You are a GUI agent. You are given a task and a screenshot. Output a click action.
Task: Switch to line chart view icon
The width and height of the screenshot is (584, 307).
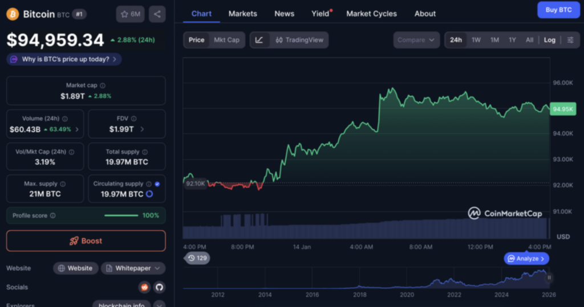pyautogui.click(x=259, y=40)
